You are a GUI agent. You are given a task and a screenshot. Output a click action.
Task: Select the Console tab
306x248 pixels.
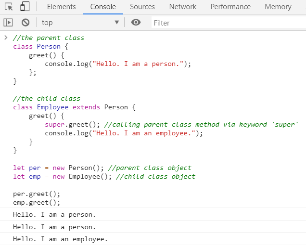point(103,7)
